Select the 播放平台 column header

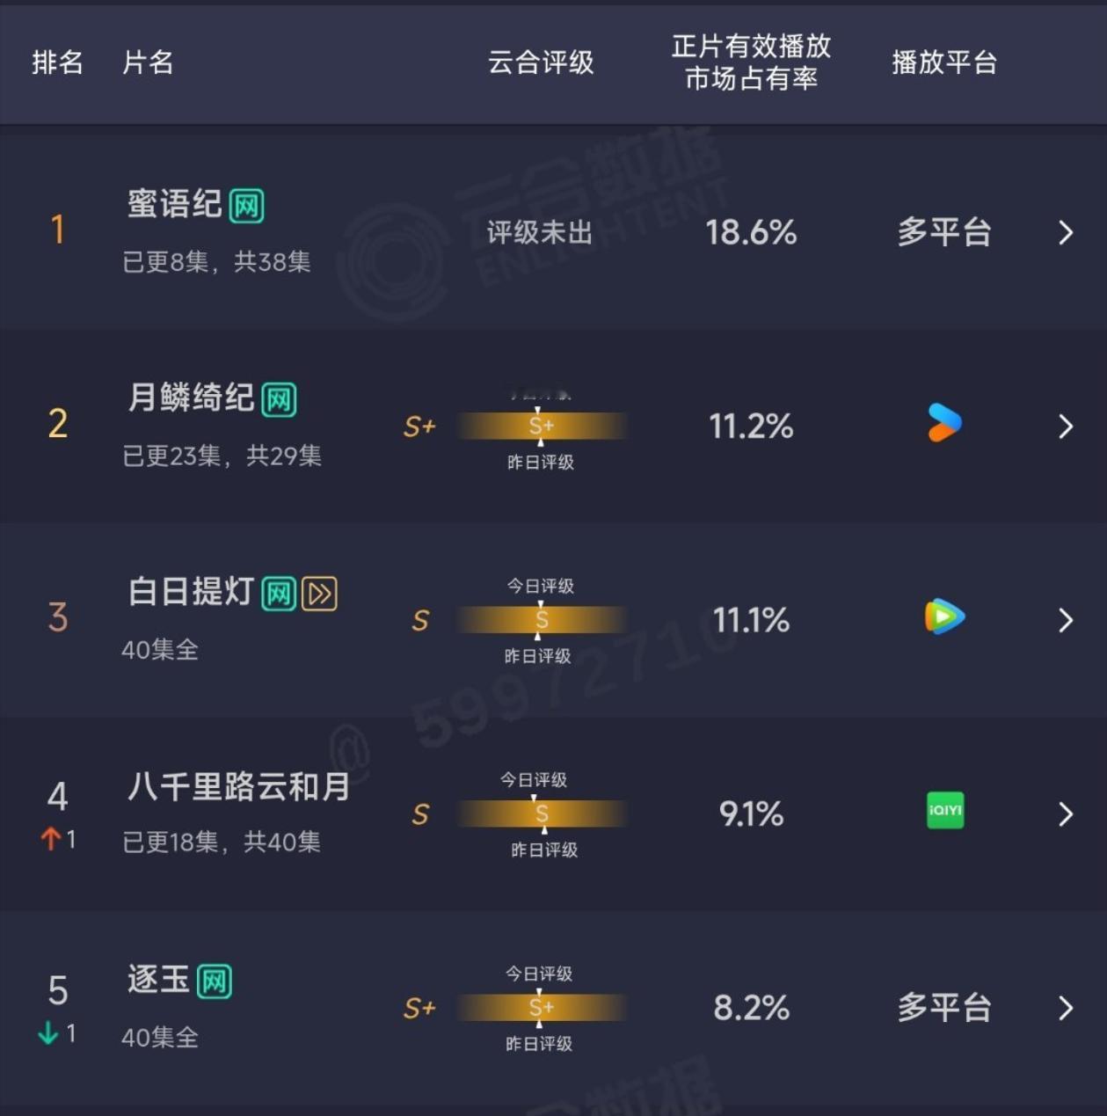coord(943,62)
